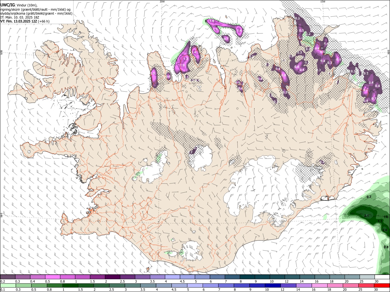
Task: Click the '2.1' rainfall value in the dark green area
Action: (x=367, y=216)
